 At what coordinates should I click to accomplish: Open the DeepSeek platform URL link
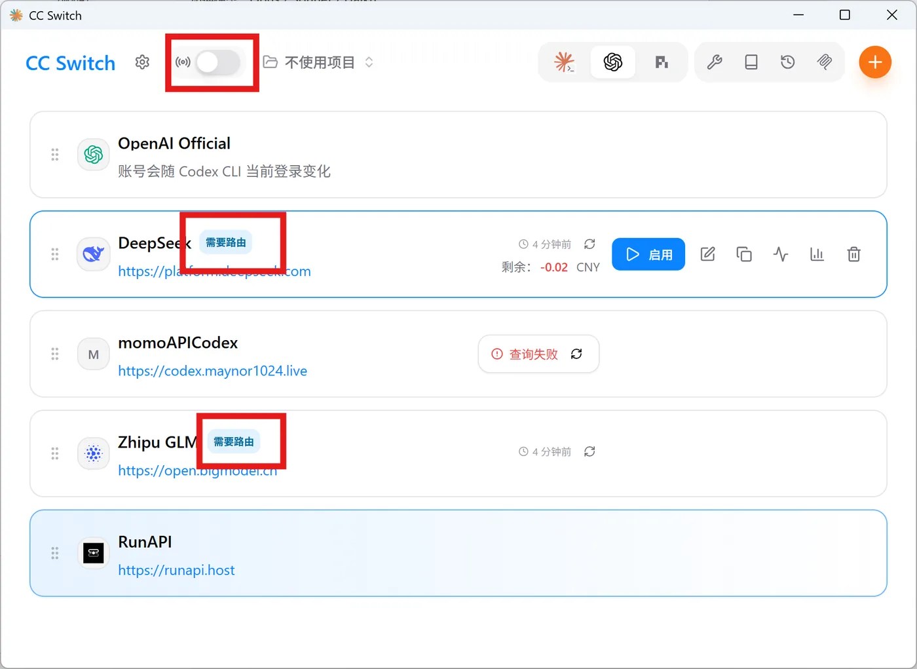point(214,271)
